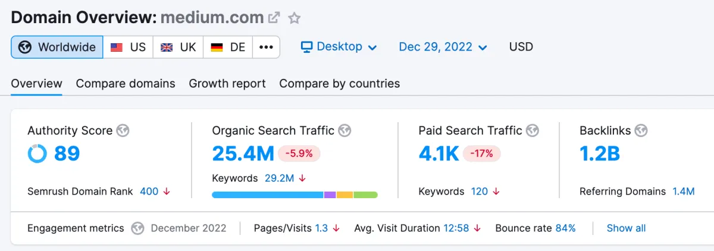Screen dimensions: 714x251
Task: Open more countries ellipsis button
Action: click(266, 47)
